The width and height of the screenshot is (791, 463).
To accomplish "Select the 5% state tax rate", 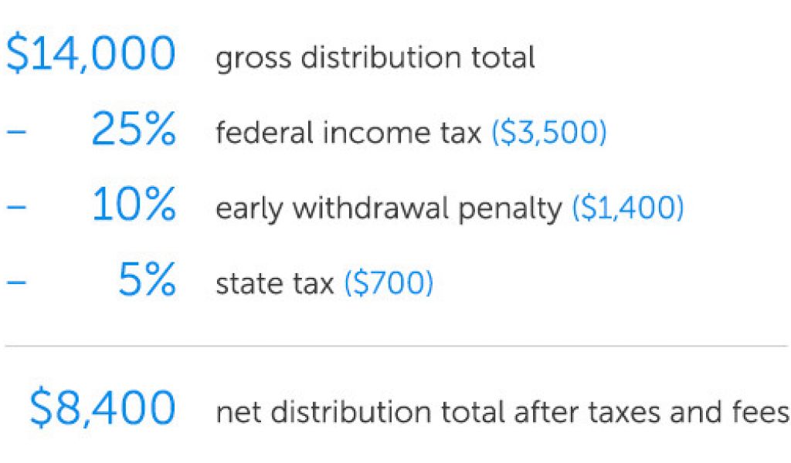I will [x=147, y=283].
